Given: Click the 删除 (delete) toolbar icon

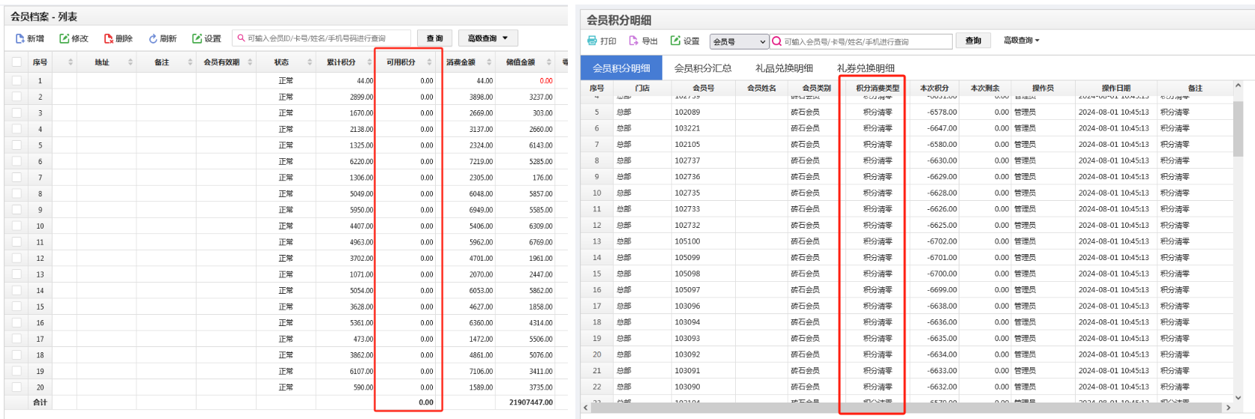Looking at the screenshot, I should 109,38.
